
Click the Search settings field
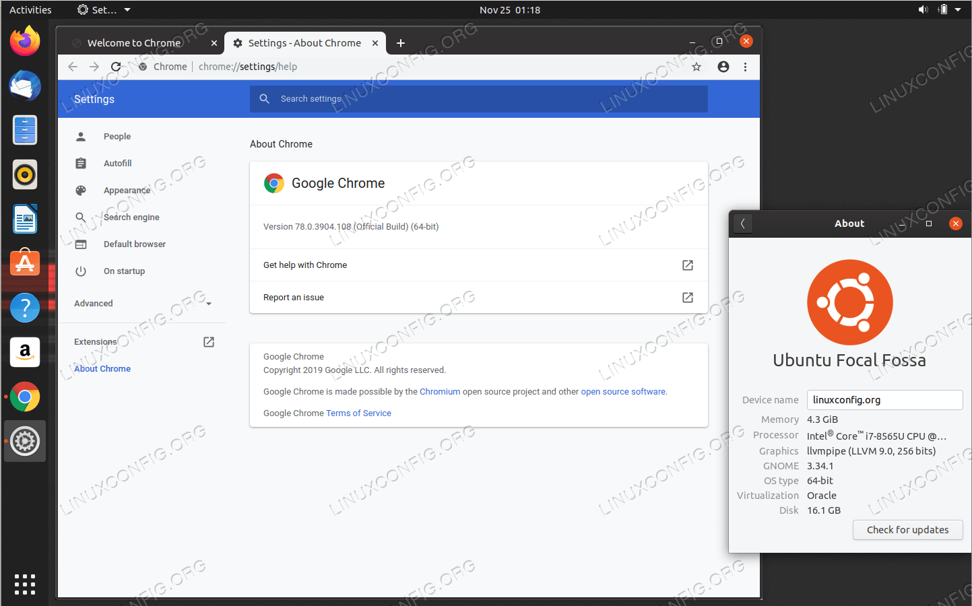(x=478, y=99)
